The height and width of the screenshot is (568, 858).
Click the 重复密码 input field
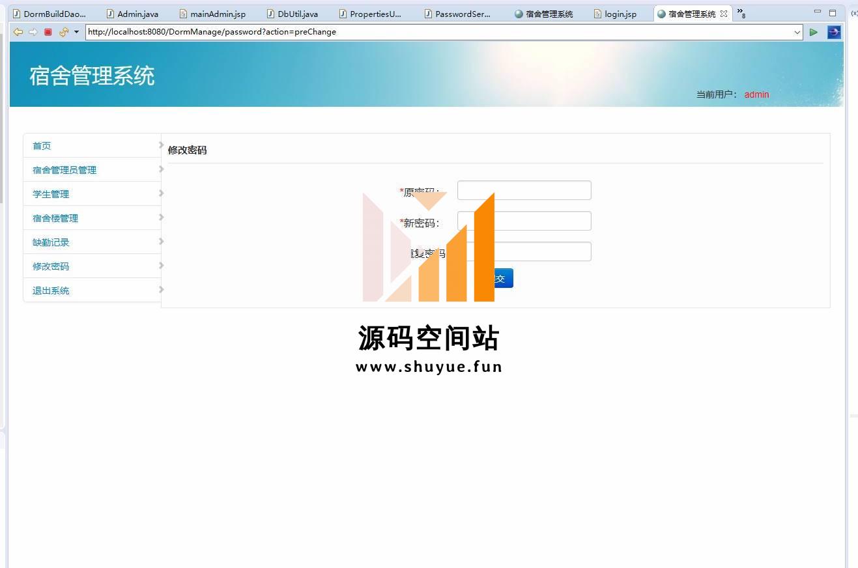coord(524,251)
